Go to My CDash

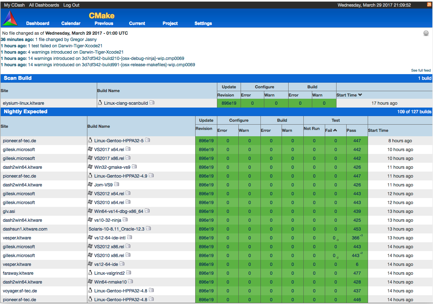click(14, 5)
